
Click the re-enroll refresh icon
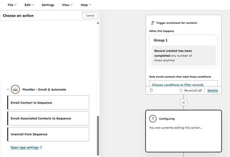click(x=181, y=91)
